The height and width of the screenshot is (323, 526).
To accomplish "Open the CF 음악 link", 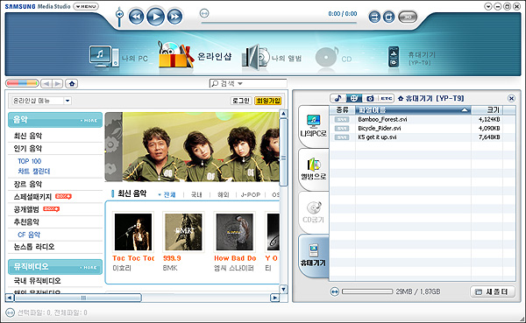I will (x=29, y=235).
